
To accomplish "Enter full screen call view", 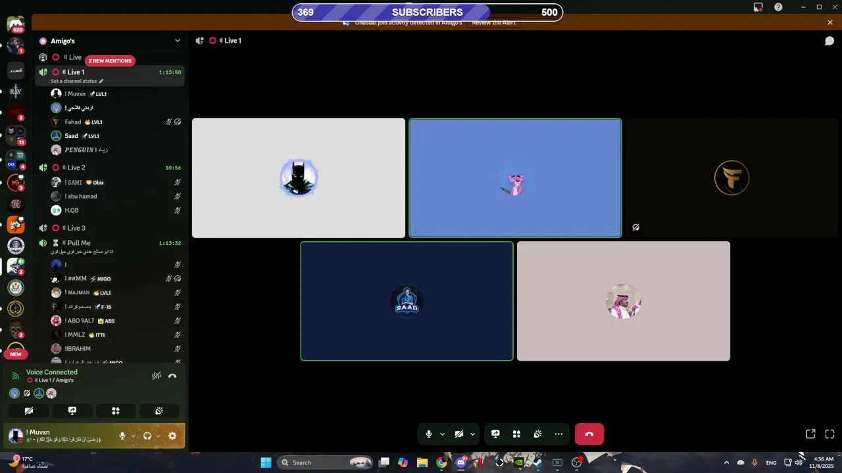I will (x=830, y=434).
